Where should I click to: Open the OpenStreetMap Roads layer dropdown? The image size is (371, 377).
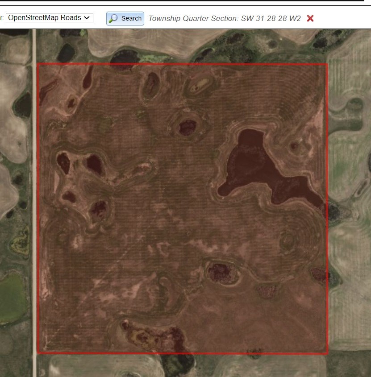click(x=49, y=18)
